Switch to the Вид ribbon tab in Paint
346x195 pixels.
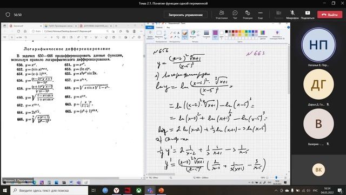[168, 28]
